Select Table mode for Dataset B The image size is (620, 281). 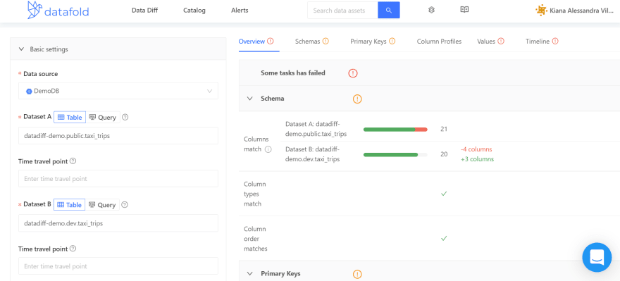tap(69, 205)
